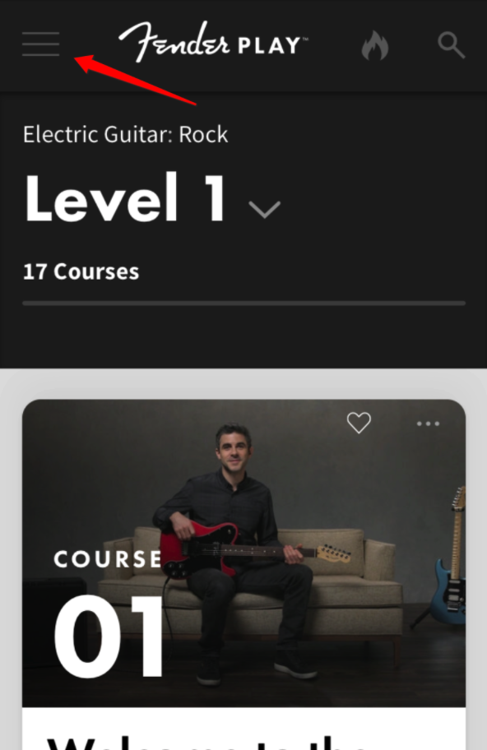
Task: Open the Electric Guitar: Rock path label
Action: [x=125, y=134]
